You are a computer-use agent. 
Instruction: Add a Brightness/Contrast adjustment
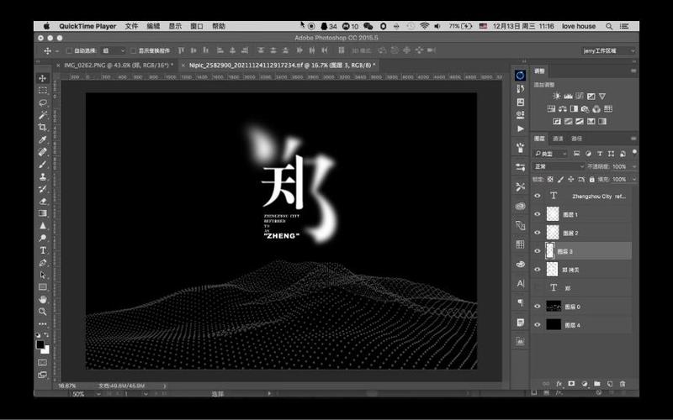(557, 97)
